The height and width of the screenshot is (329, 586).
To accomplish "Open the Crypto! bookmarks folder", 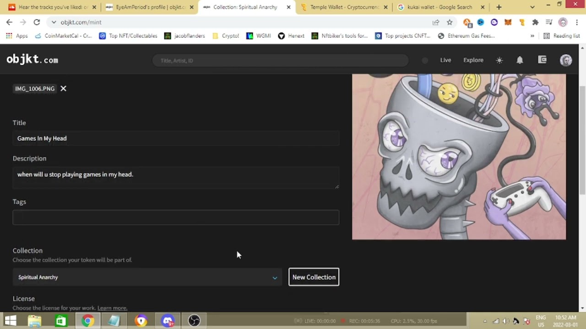I will tap(225, 36).
